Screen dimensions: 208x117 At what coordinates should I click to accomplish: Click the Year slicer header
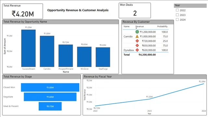pyautogui.click(x=190, y=6)
